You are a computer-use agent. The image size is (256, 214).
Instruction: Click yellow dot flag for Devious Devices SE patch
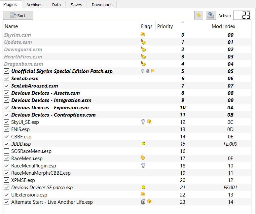point(143,187)
